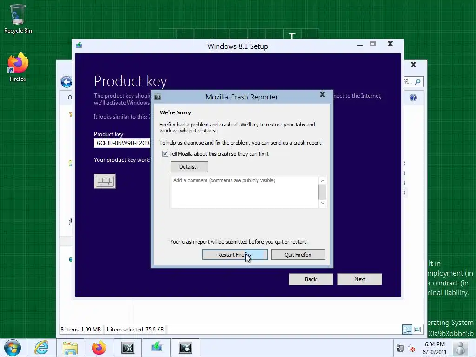Open the Recycle Bin desktop icon
The height and width of the screenshot is (357, 476).
pyautogui.click(x=18, y=19)
